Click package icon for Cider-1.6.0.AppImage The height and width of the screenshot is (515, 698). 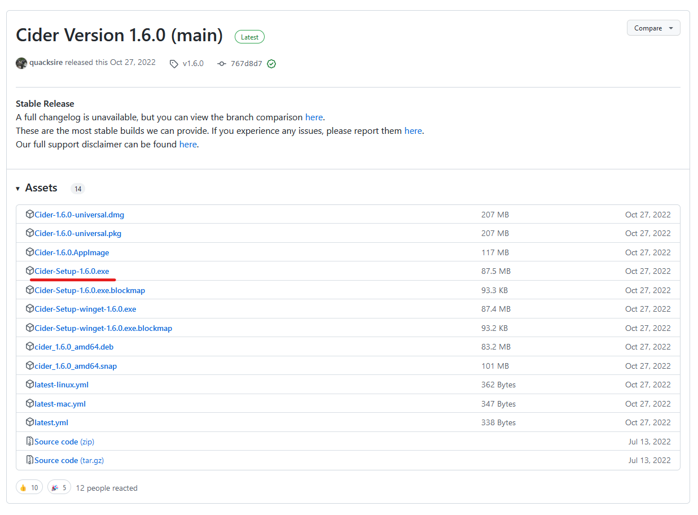pyautogui.click(x=30, y=252)
